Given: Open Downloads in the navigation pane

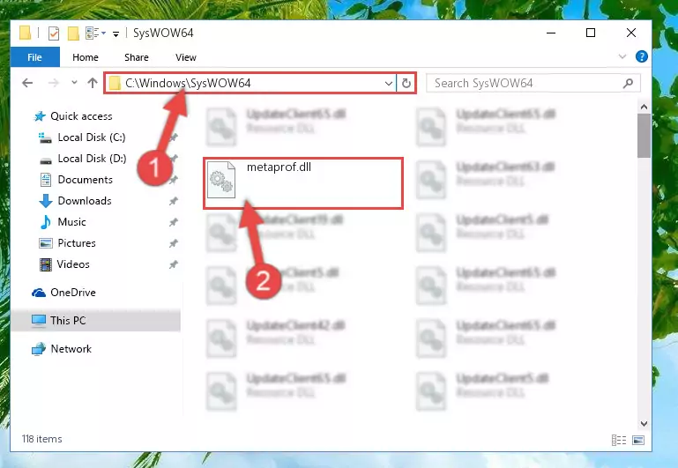Looking at the screenshot, I should 85,201.
